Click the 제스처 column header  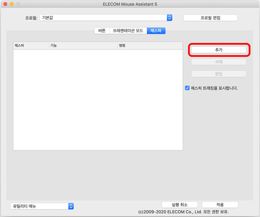tap(31, 46)
